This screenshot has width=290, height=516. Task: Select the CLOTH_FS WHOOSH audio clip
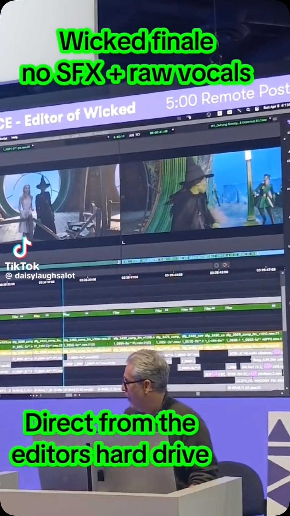tap(259, 381)
